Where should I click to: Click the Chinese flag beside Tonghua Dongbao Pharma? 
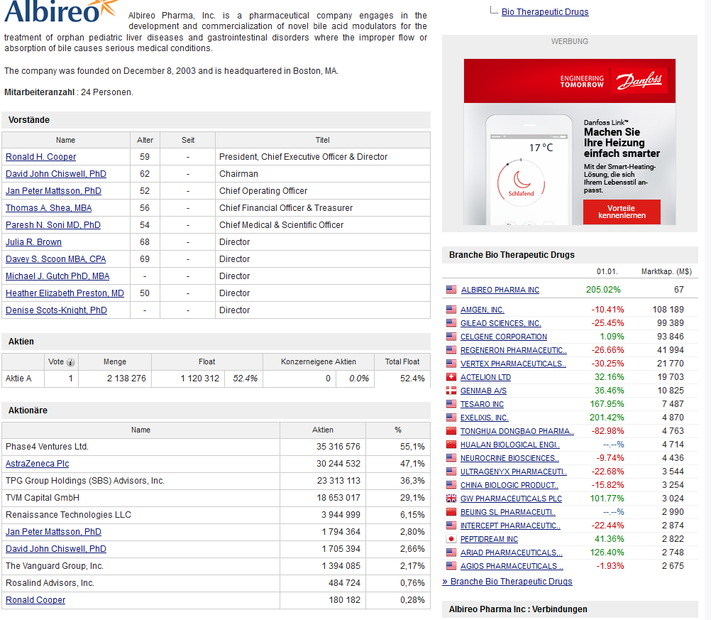coord(451,430)
